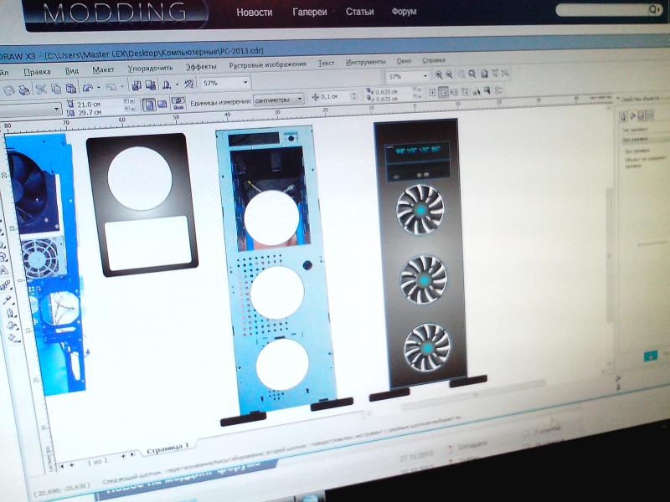Click the nudge offset field 0,1 см
This screenshot has height=502, width=670.
pos(334,96)
